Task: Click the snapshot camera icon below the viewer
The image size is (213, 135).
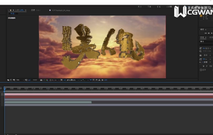Action: [x=41, y=80]
